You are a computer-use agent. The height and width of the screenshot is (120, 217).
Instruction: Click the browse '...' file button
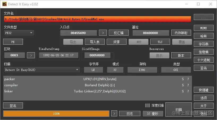[204, 17]
